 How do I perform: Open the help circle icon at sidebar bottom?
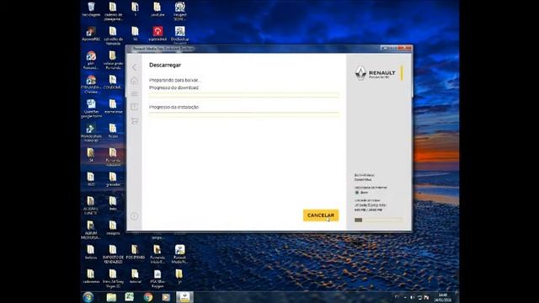135,216
